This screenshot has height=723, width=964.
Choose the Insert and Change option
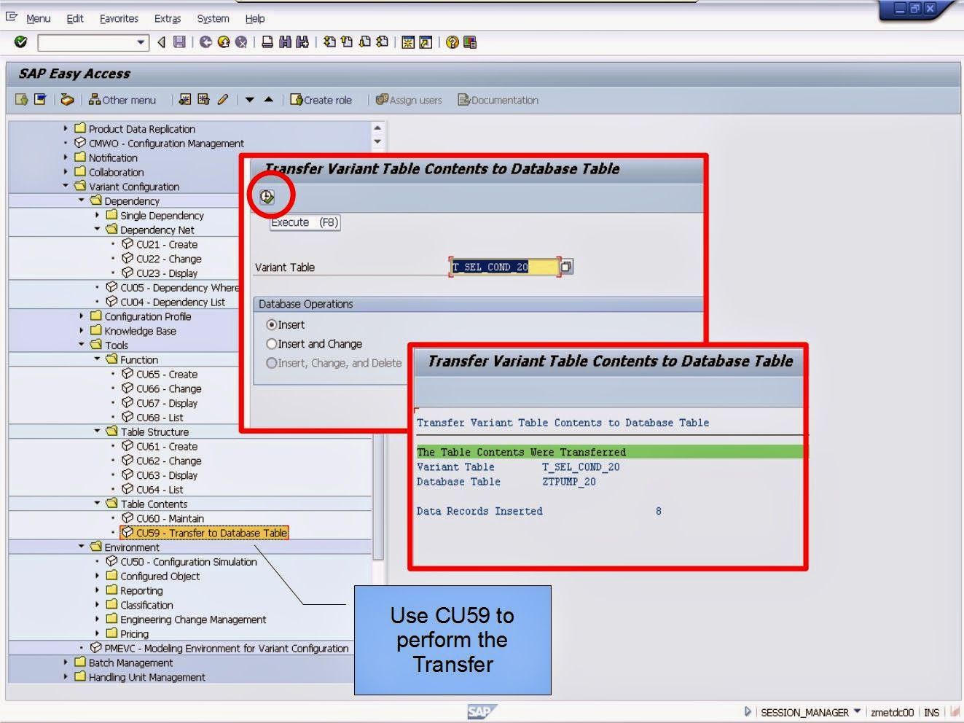click(x=273, y=343)
